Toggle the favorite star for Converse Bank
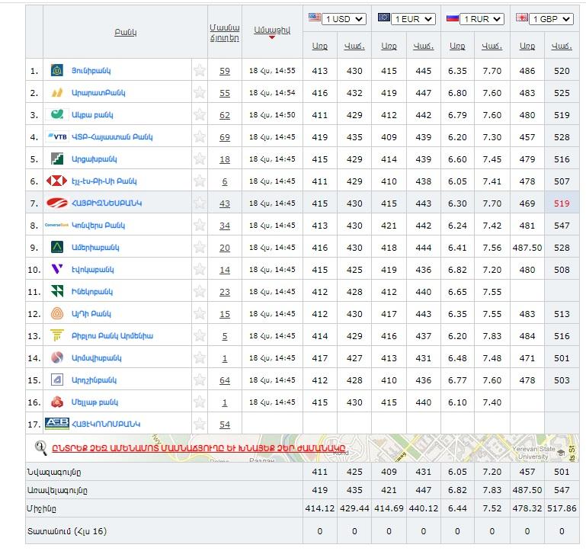586x551 pixels. [x=200, y=226]
